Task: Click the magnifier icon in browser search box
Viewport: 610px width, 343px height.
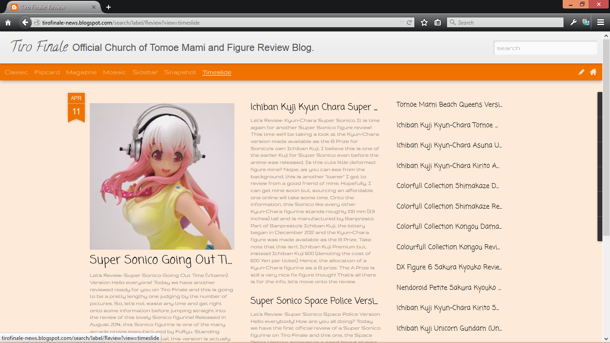Action: [x=453, y=22]
